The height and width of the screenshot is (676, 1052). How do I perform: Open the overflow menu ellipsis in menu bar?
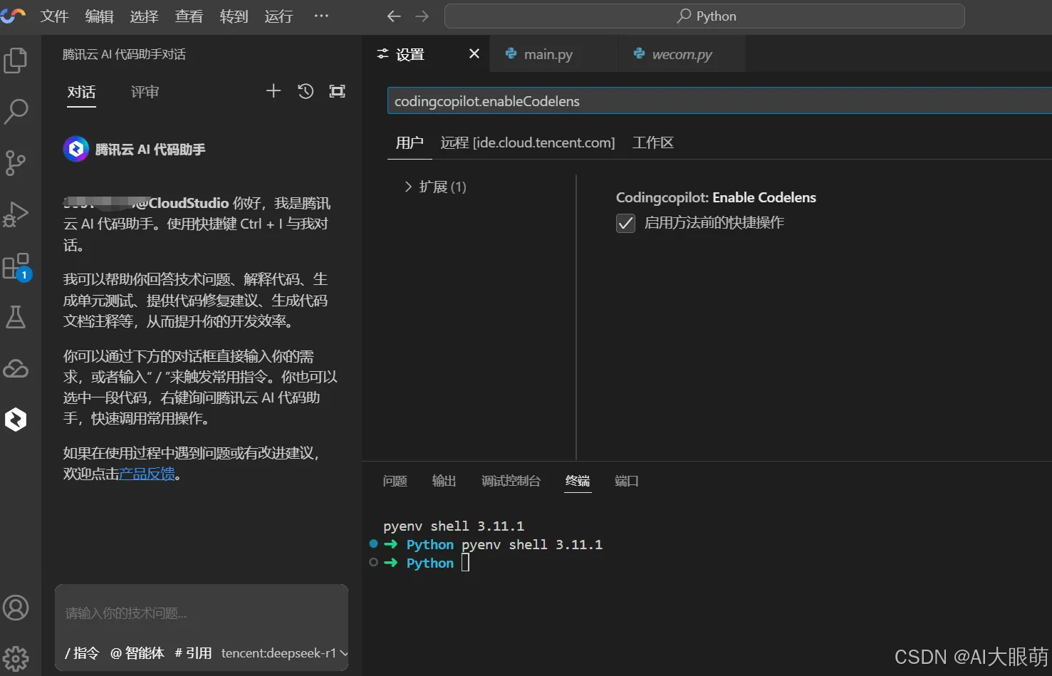pyautogui.click(x=321, y=16)
